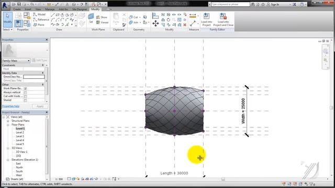This screenshot has width=335, height=188.
Task: Click the Align tool in Modify panel
Action: pos(155,16)
